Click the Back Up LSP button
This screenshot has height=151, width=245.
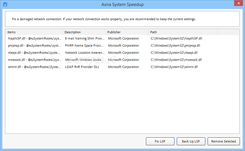tap(191, 141)
